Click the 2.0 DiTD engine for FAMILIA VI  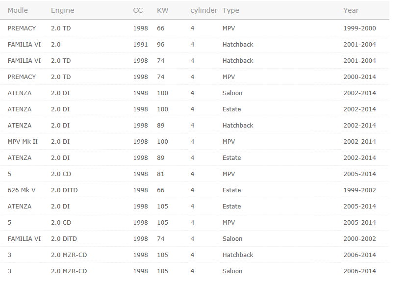pos(64,239)
